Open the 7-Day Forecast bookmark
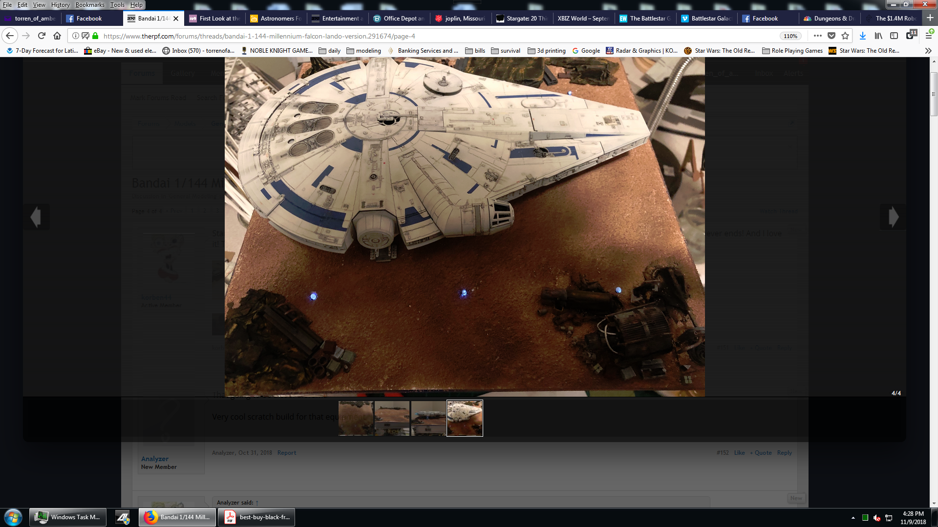Screen dimensions: 938x527 point(42,51)
